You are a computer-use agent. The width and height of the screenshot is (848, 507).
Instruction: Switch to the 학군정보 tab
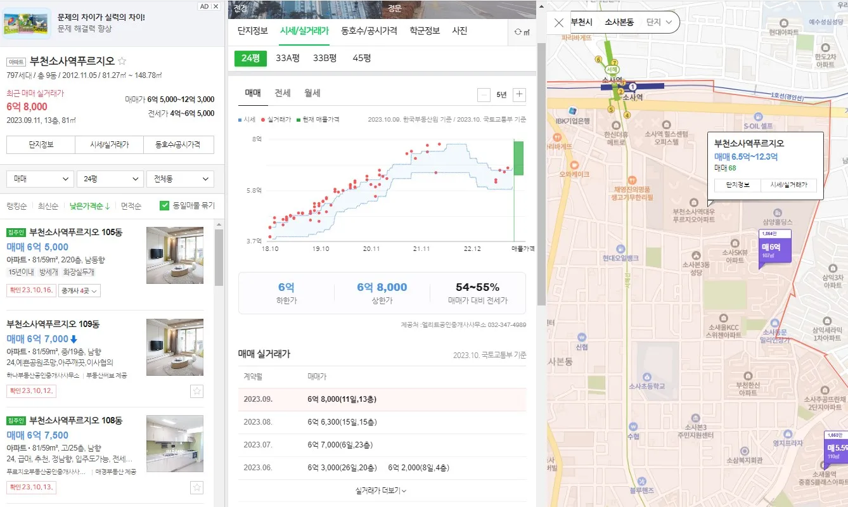pos(425,30)
